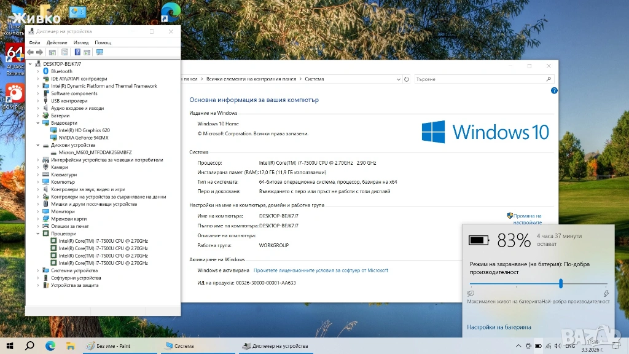
Task: Select NVIDIA GeForce 940MX in device tree
Action: (84, 138)
